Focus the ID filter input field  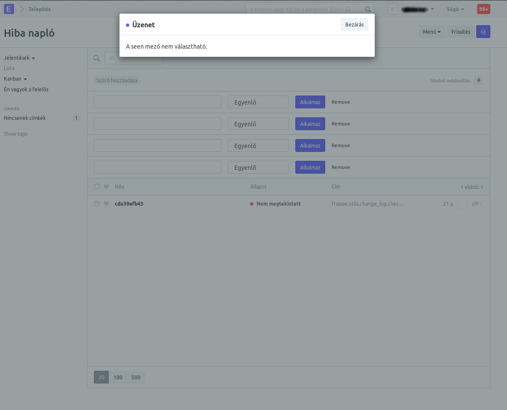[x=134, y=58]
